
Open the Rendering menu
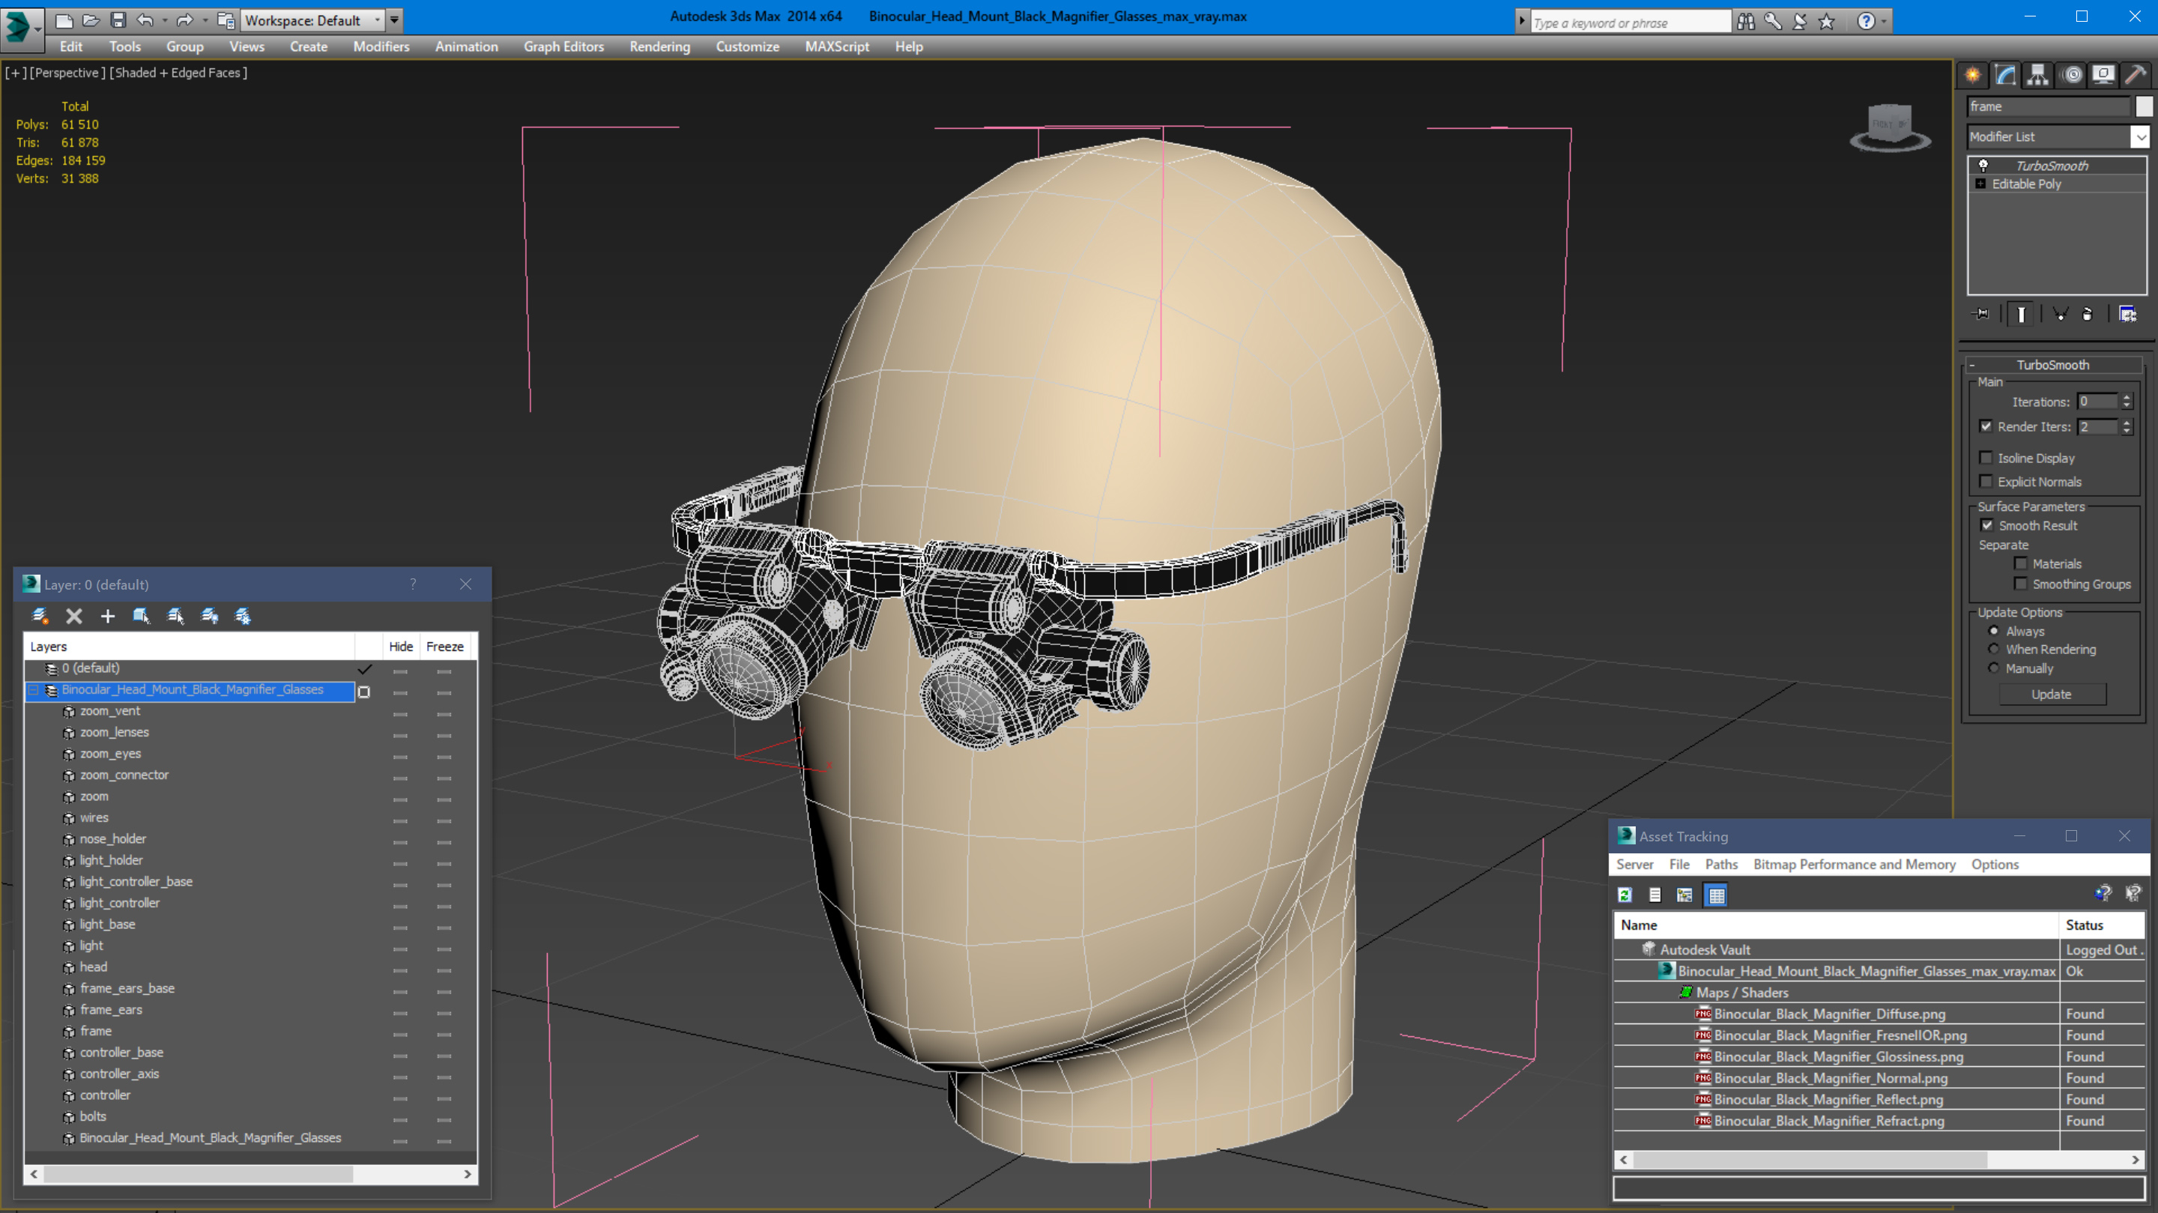[x=659, y=47]
